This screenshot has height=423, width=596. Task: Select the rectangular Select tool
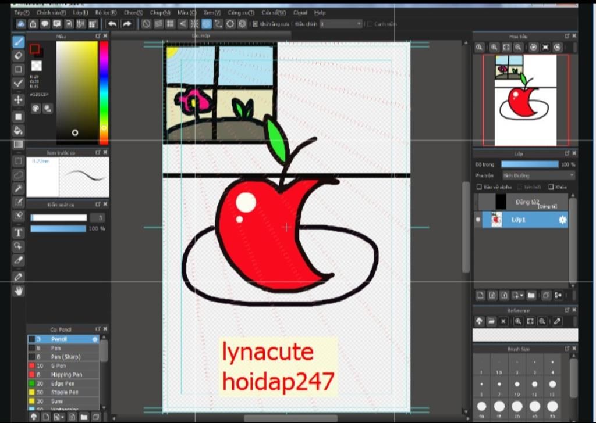[18, 161]
